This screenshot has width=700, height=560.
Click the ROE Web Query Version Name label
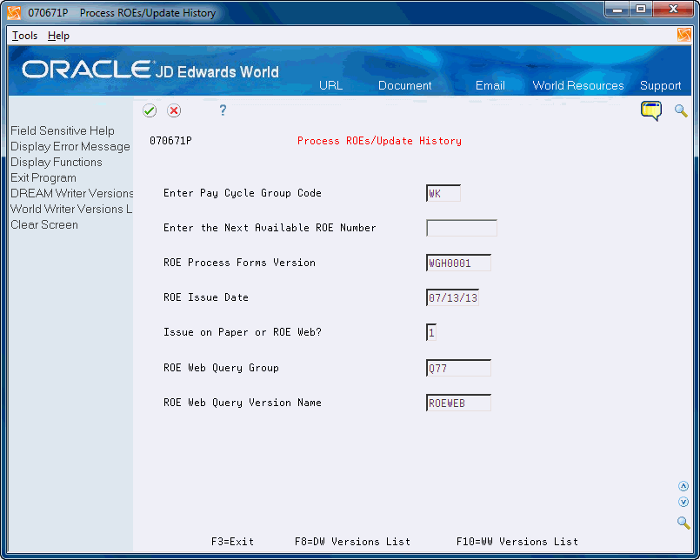(243, 403)
